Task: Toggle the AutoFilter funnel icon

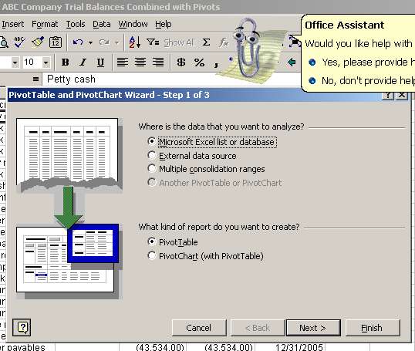Action: (153, 42)
